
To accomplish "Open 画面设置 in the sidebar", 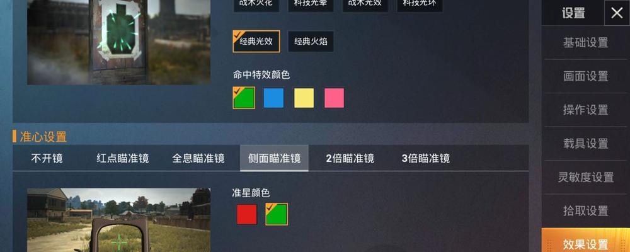I will pos(585,76).
